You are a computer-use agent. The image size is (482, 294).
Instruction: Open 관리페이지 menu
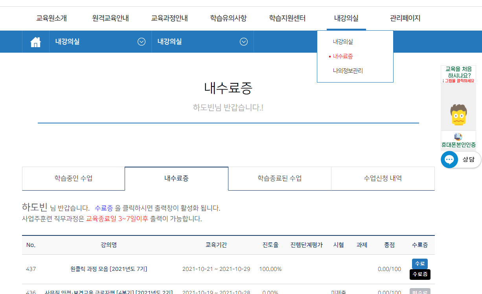pyautogui.click(x=405, y=18)
